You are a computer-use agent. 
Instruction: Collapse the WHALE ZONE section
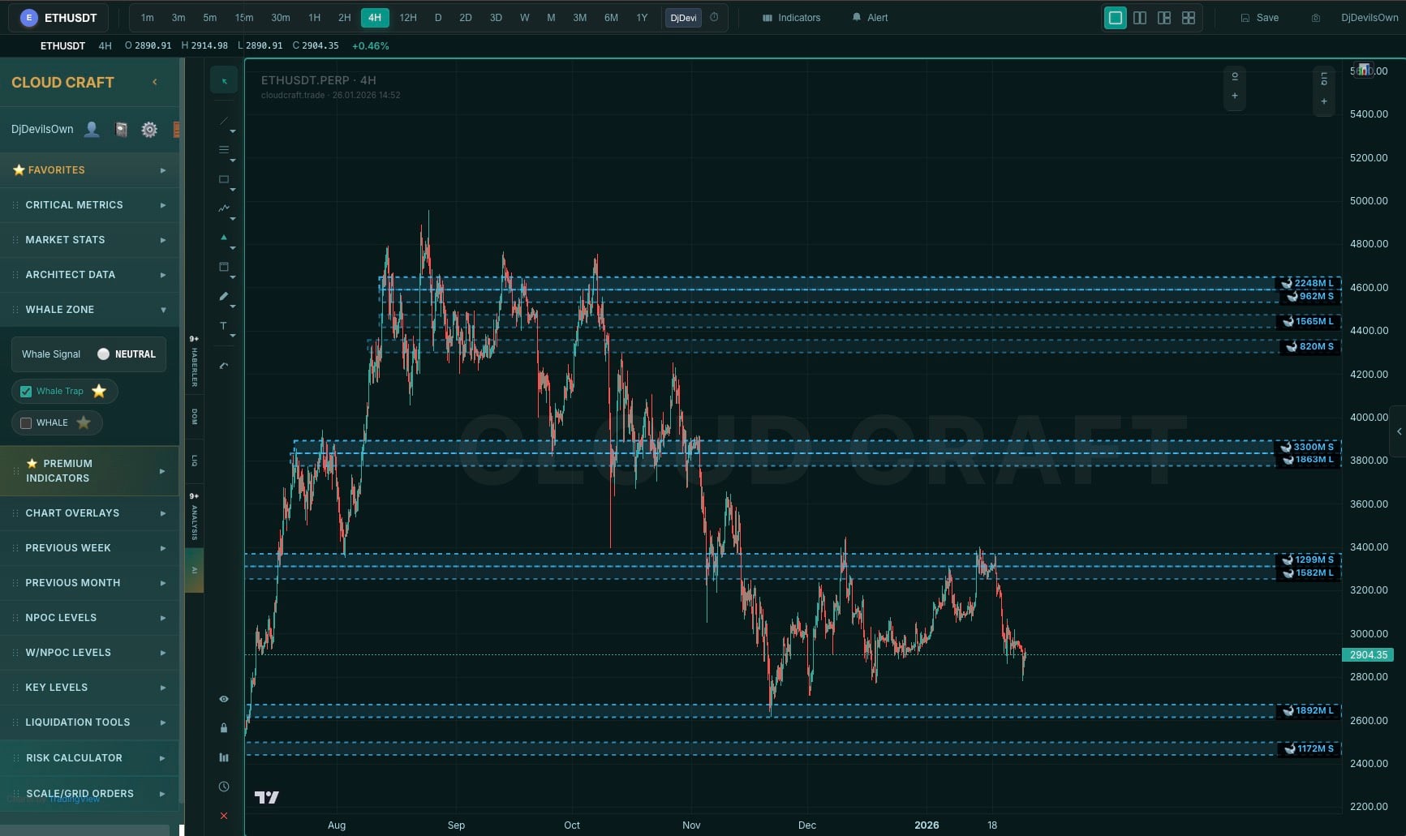click(x=89, y=310)
